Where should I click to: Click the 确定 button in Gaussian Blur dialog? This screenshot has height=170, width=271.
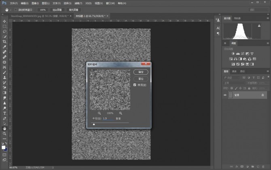point(141,72)
